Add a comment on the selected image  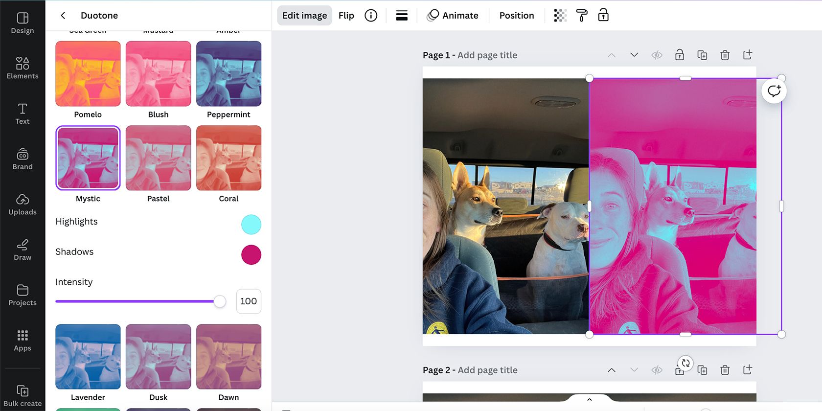[774, 91]
